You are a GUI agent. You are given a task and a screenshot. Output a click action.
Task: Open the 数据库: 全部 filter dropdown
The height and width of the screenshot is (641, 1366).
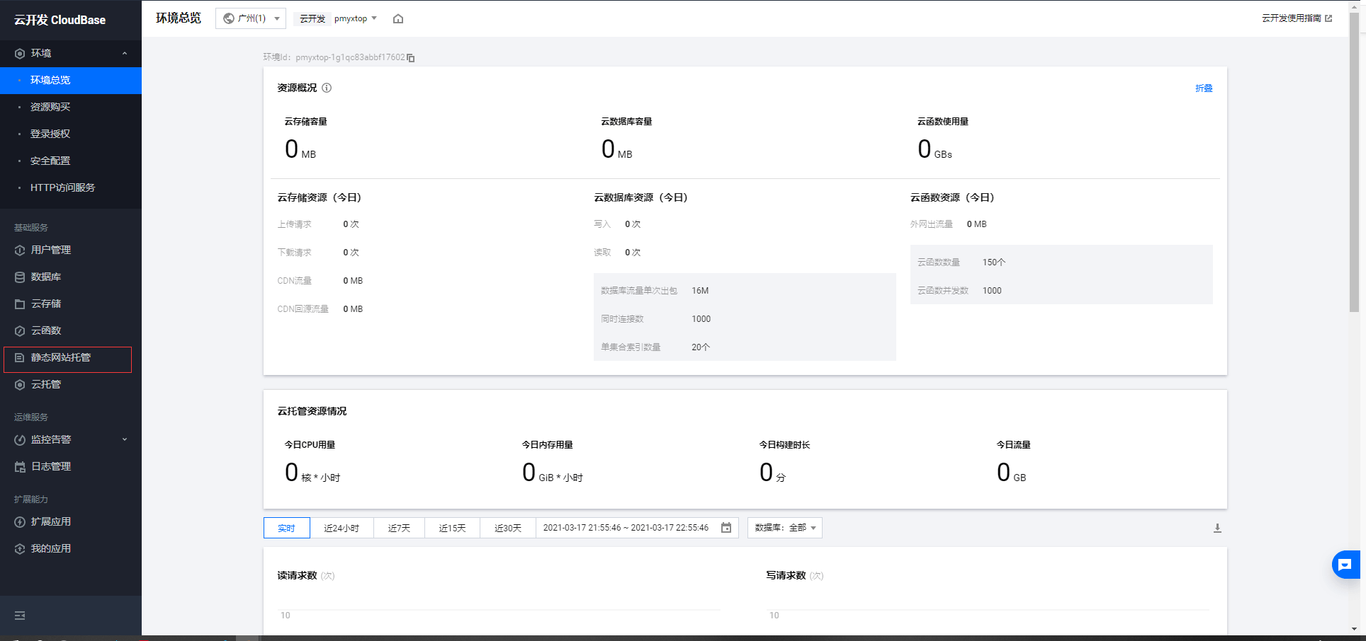(x=785, y=528)
